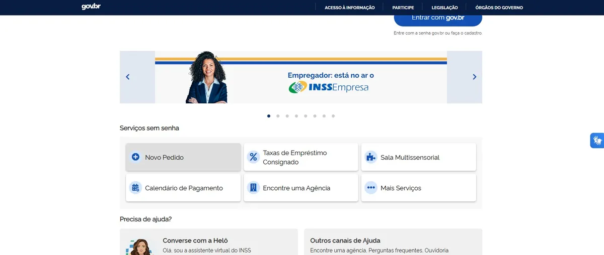
Task: Click the text "Serviços sem senha"
Action: 149,128
